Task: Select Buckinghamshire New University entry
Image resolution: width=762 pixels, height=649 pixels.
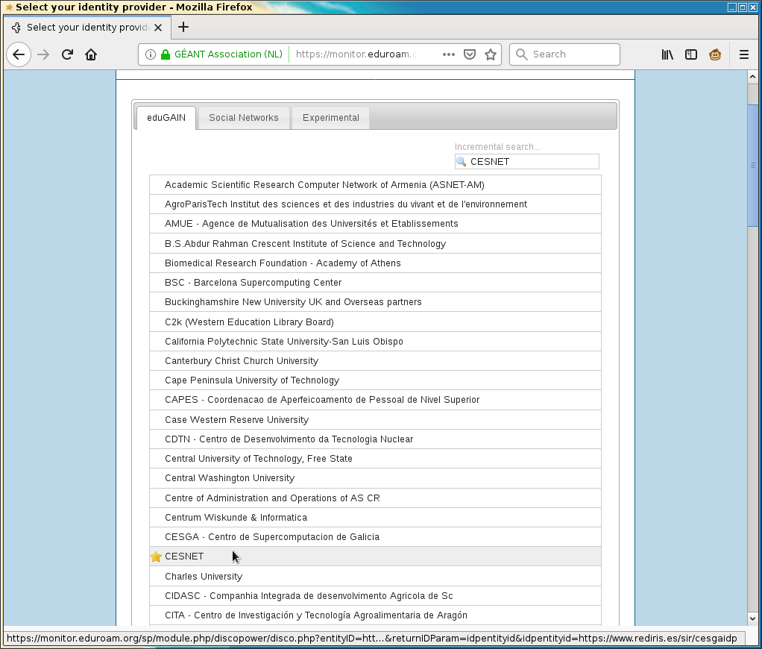Action: pos(375,302)
